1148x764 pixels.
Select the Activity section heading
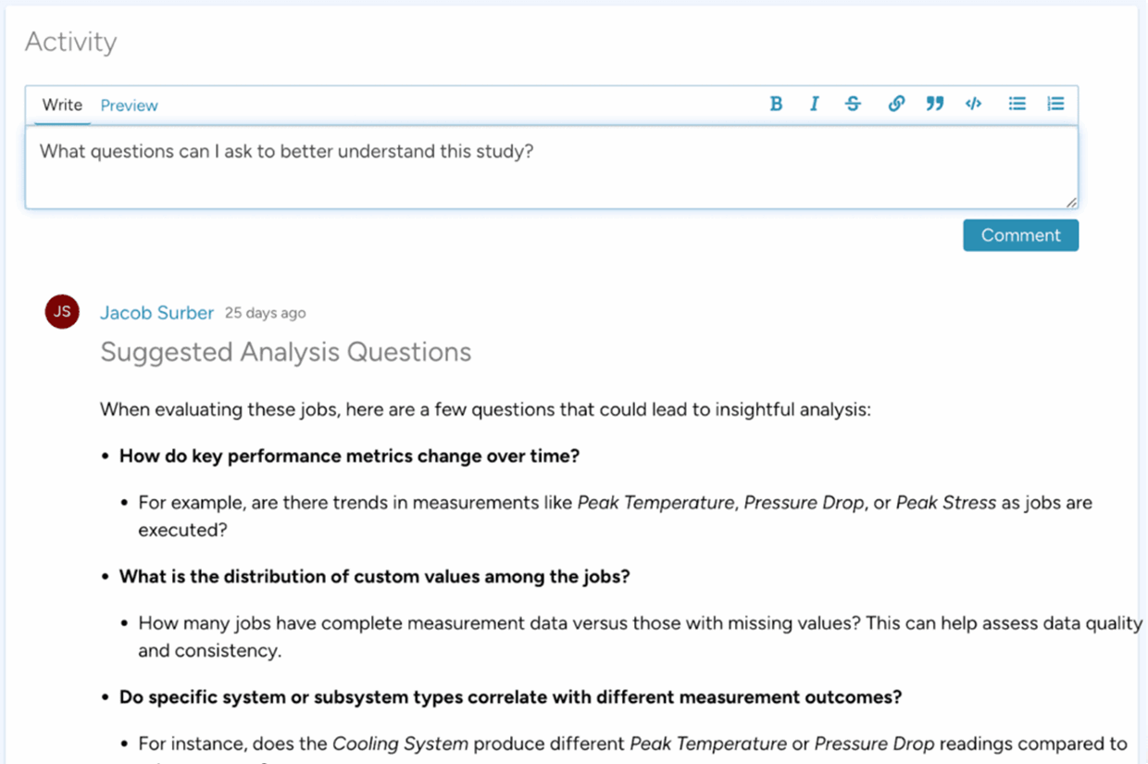(x=70, y=41)
